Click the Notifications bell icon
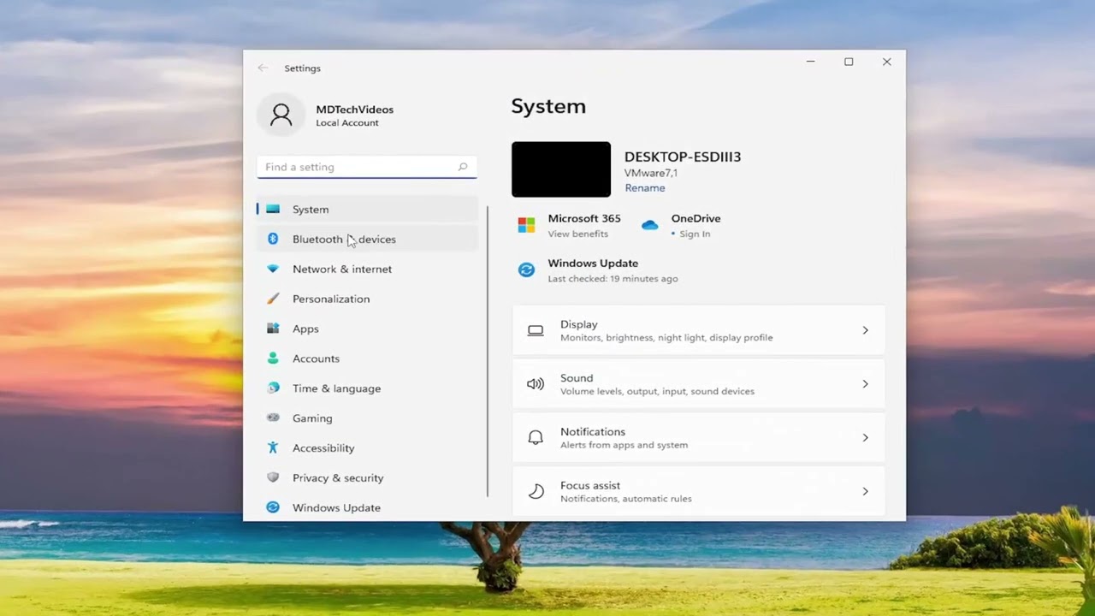Viewport: 1095px width, 616px height. [536, 438]
